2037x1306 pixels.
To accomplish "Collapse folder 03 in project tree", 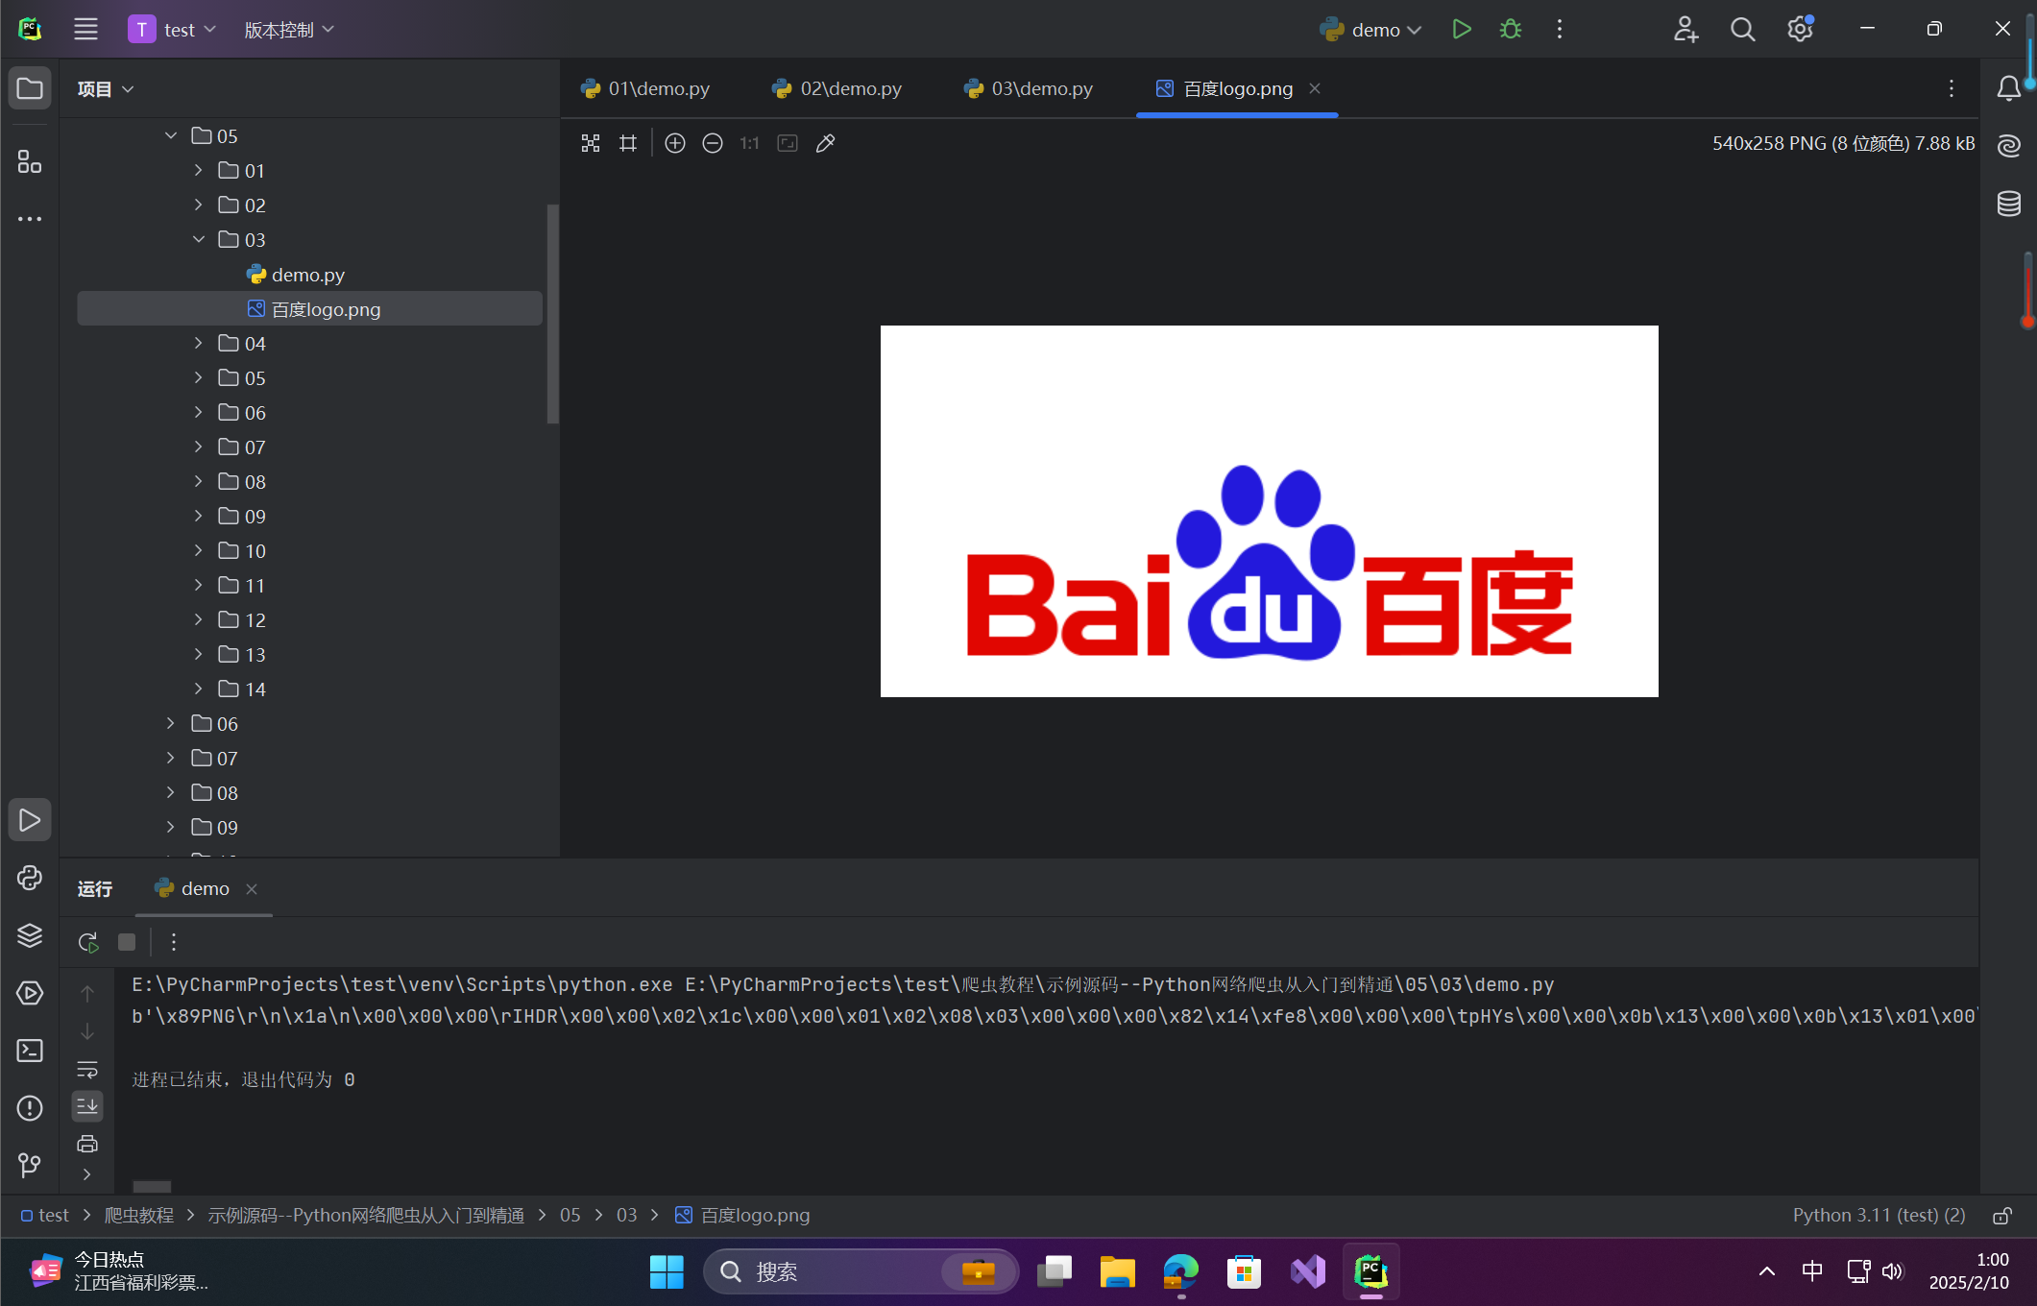I will 198,239.
